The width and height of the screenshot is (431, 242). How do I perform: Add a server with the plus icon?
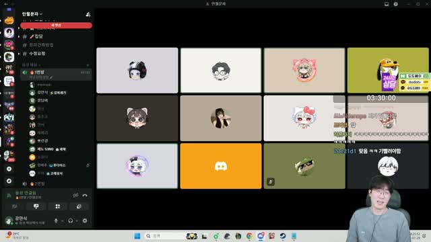[9, 169]
